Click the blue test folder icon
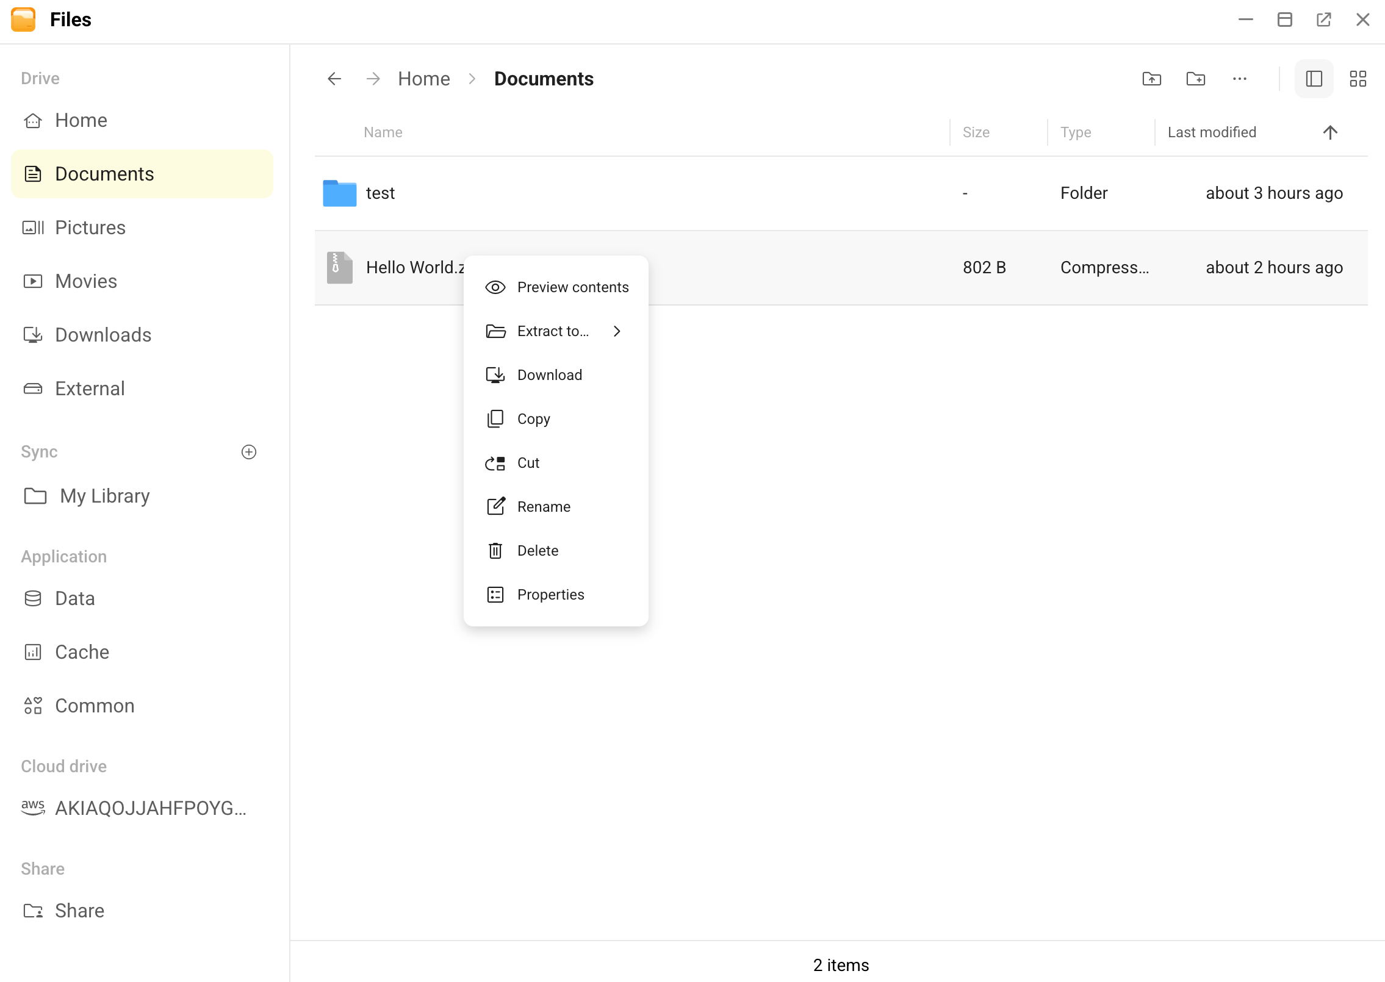Viewport: 1385px width, 982px height. pyautogui.click(x=340, y=193)
